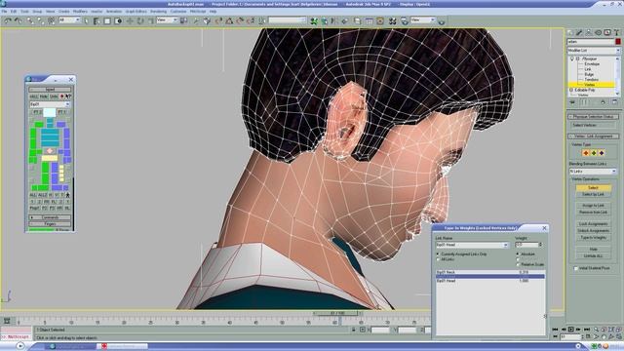
Task: Open the Create command panel tab
Action: tap(570, 32)
